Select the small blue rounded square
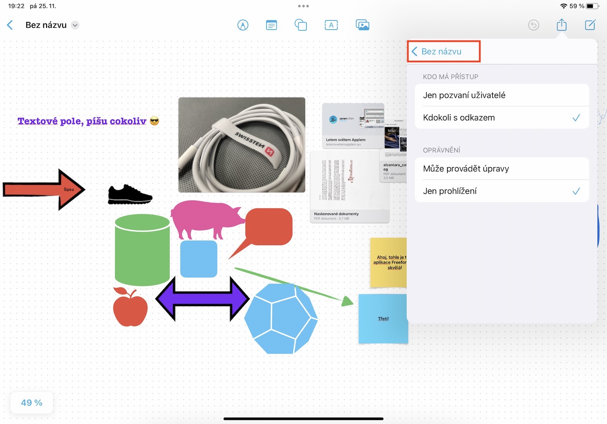The image size is (607, 424). point(199,259)
